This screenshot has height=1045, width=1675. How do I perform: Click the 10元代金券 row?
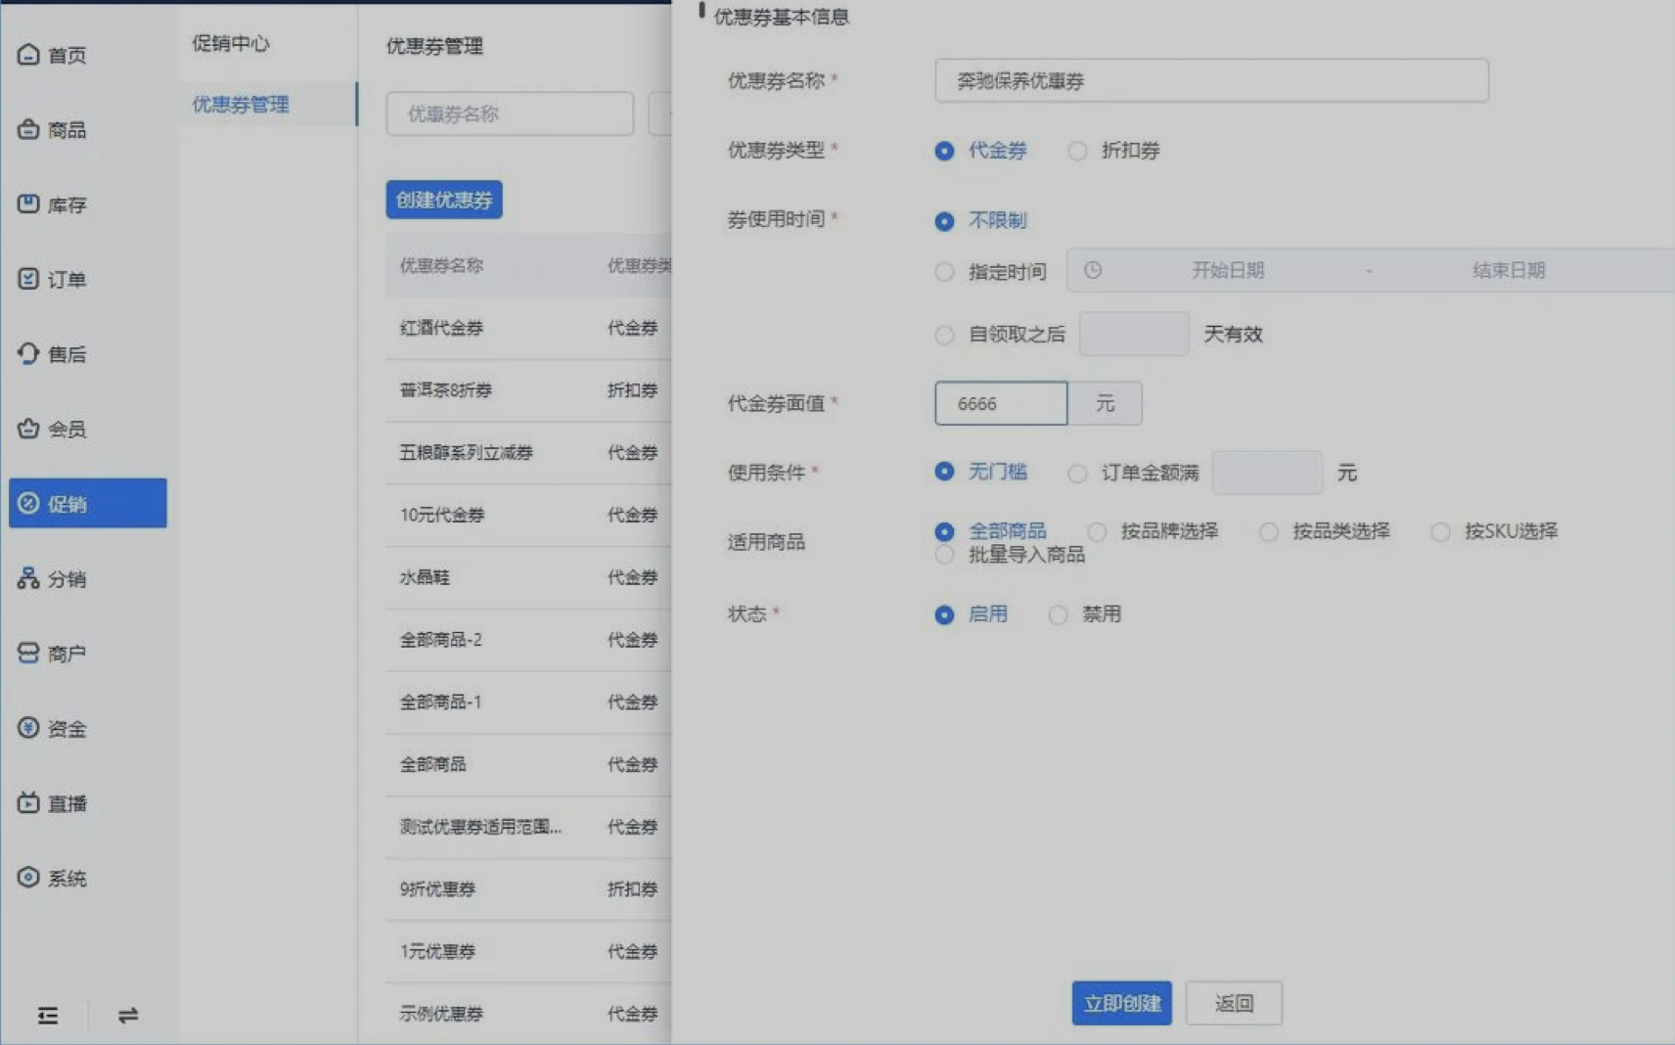[528, 515]
